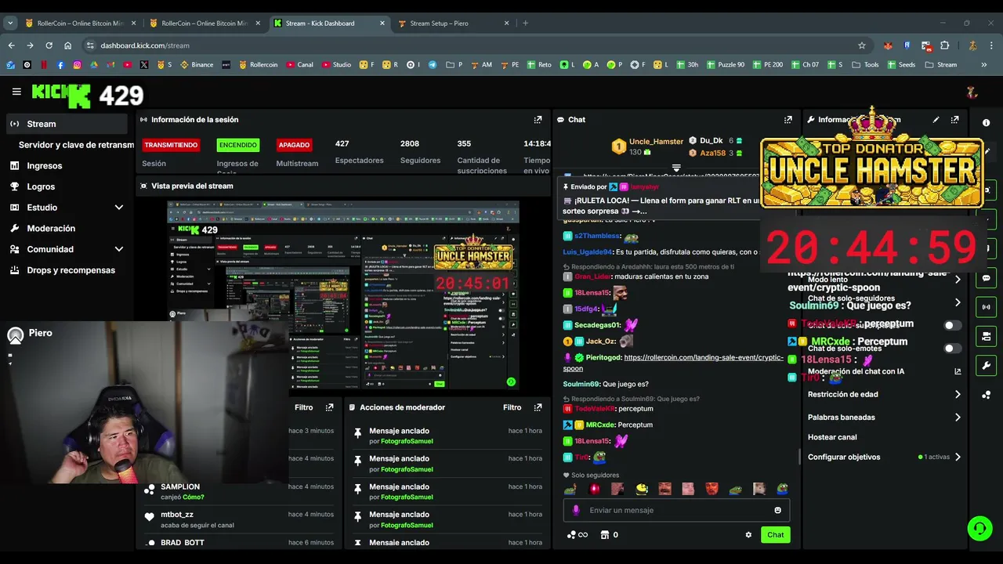The height and width of the screenshot is (564, 1003).
Task: Click the Enviar un mensaje input field
Action: [677, 510]
